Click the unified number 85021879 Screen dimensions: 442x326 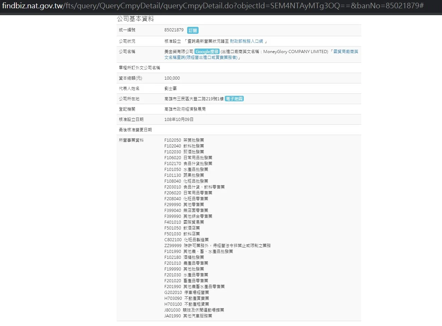click(174, 30)
